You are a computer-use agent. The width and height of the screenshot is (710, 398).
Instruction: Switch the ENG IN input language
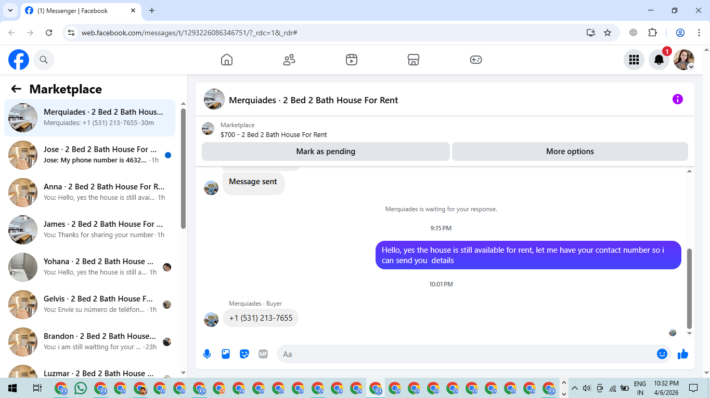[x=640, y=388]
